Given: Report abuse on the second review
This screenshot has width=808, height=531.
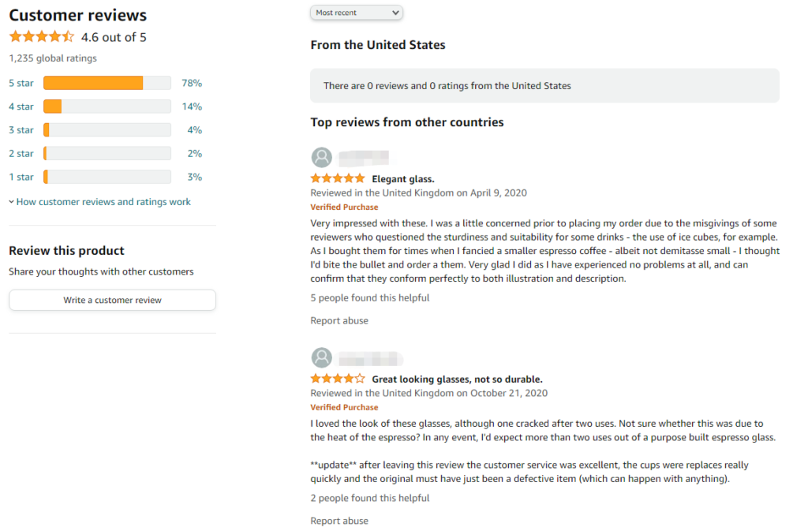Looking at the screenshot, I should tap(339, 521).
